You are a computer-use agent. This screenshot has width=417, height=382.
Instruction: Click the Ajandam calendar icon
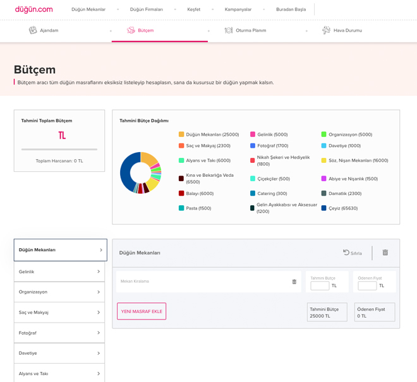tap(33, 30)
